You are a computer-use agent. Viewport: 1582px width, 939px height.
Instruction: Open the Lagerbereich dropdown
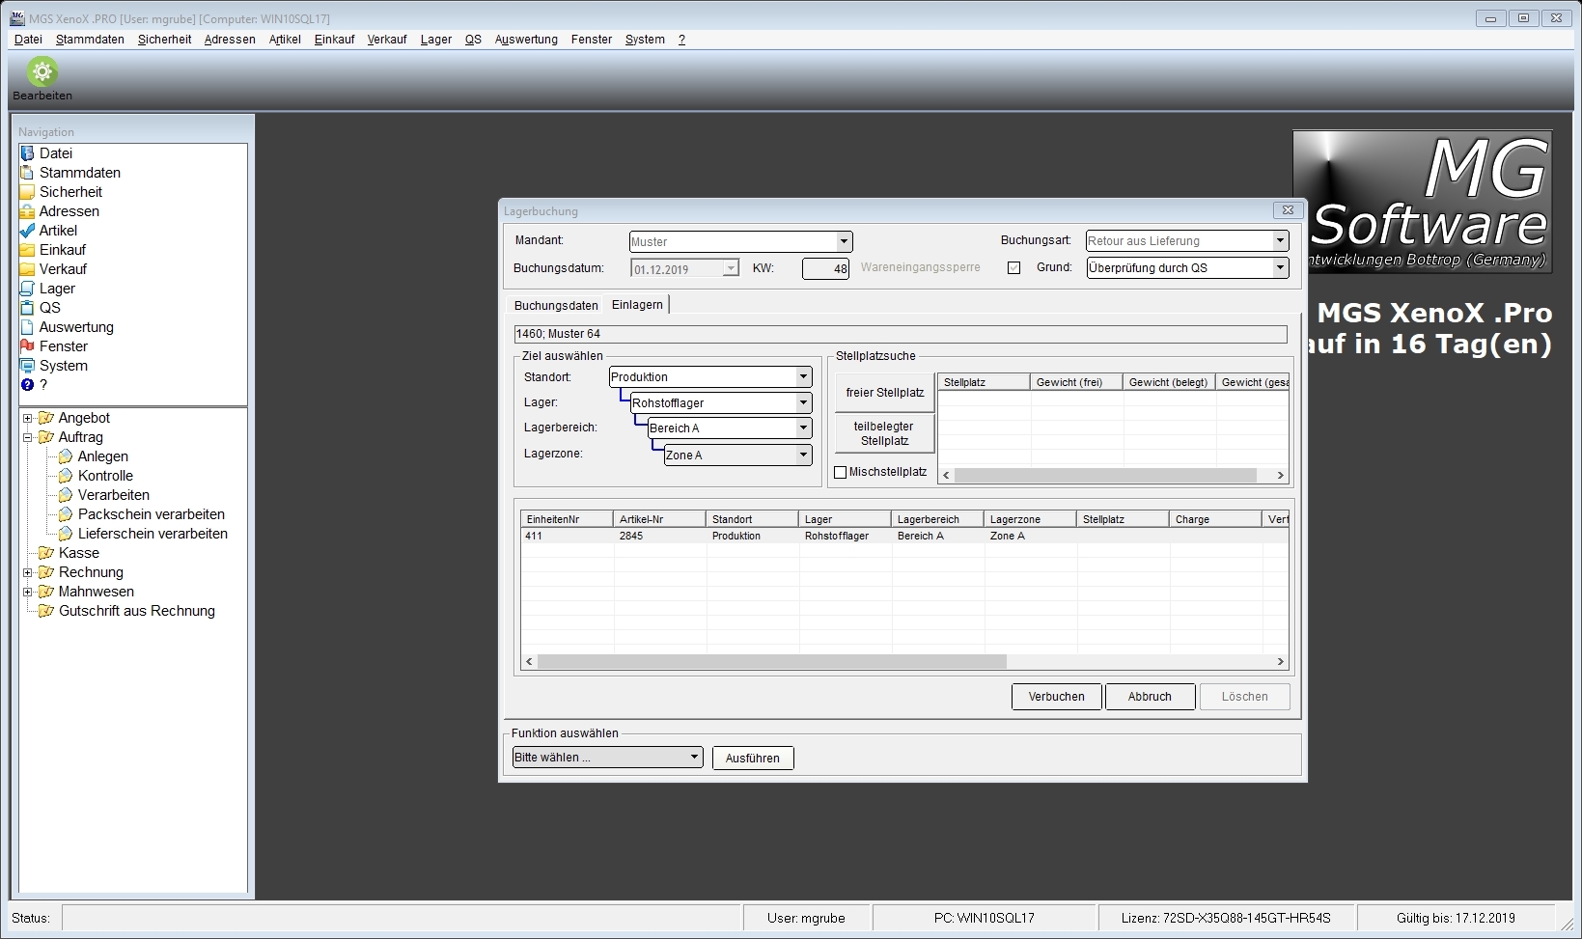pyautogui.click(x=803, y=428)
